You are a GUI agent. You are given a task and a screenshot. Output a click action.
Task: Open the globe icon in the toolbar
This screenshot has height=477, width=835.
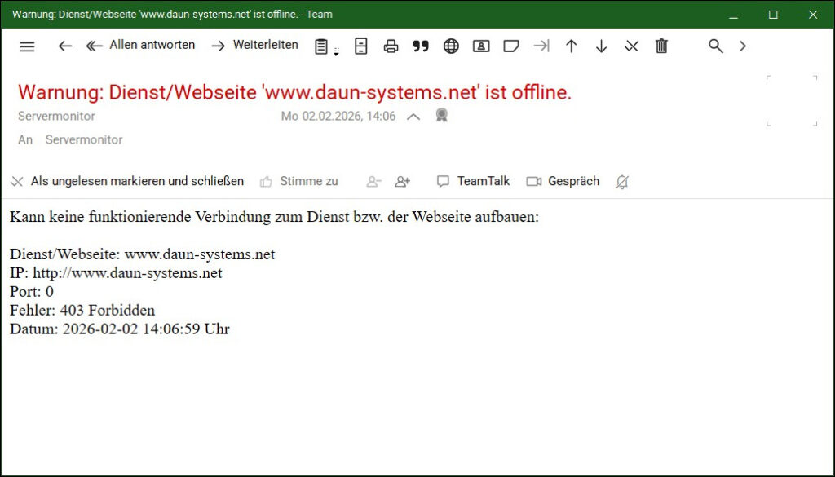click(x=451, y=46)
